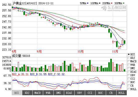Screen dimensions: 138x97
Task: Click the blue 5PMA legend swatch
Action: [88, 3]
